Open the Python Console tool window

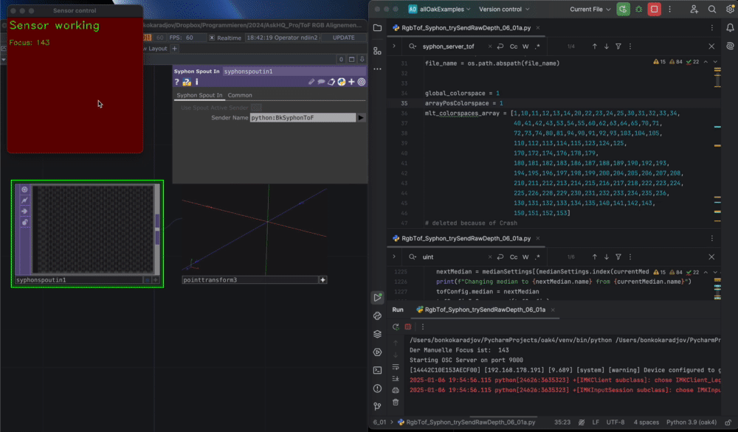click(377, 316)
